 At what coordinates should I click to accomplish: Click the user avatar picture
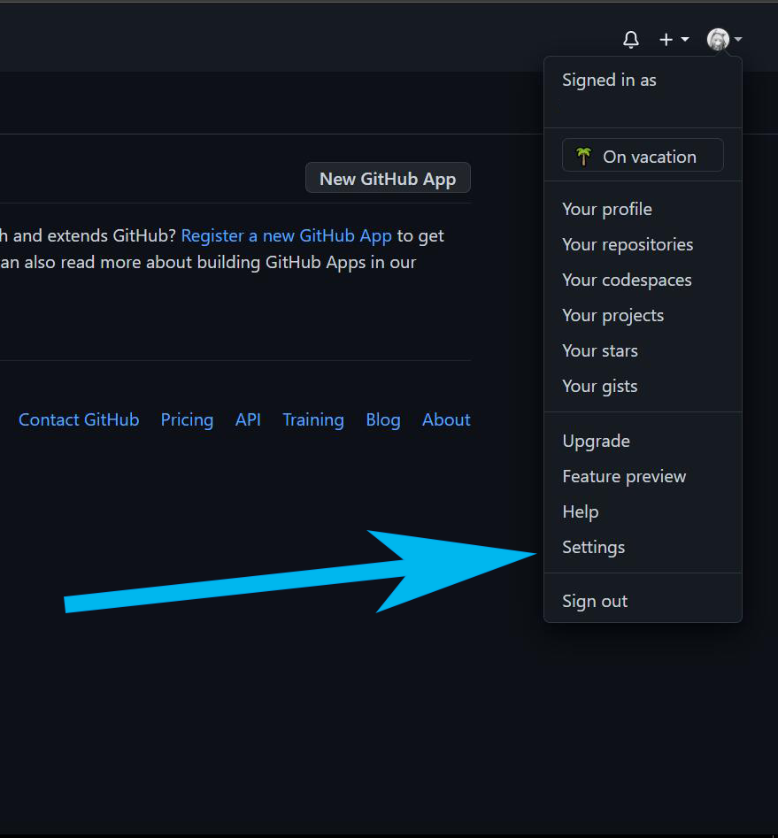point(718,39)
